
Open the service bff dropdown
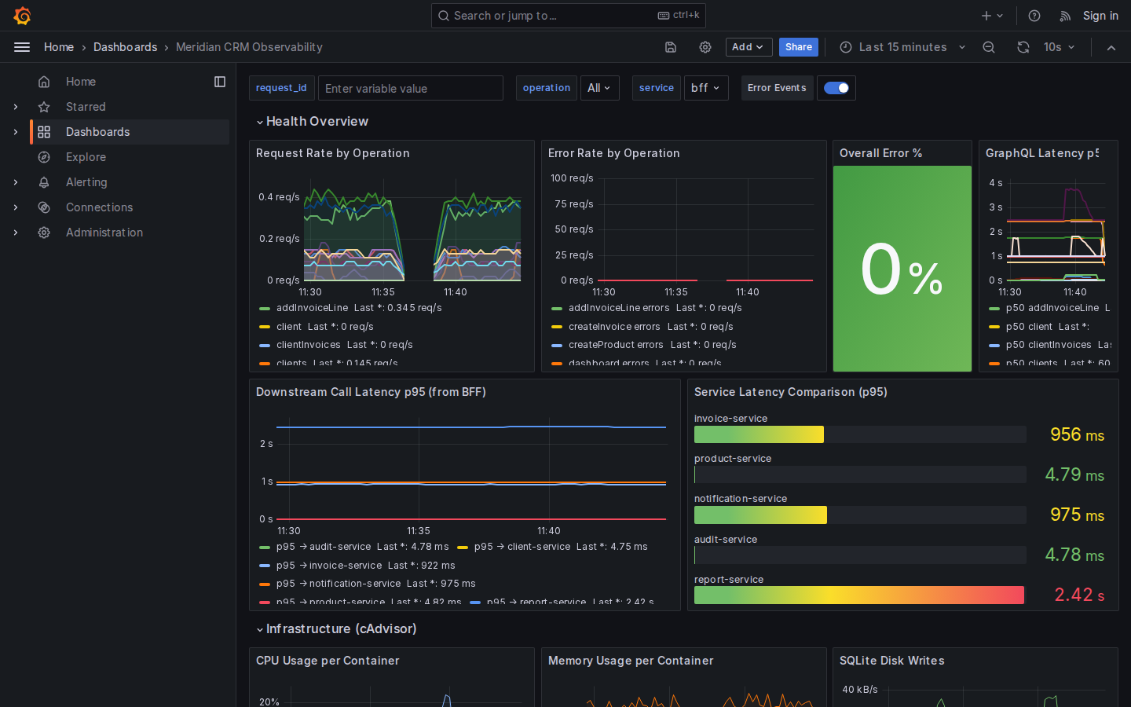(705, 88)
